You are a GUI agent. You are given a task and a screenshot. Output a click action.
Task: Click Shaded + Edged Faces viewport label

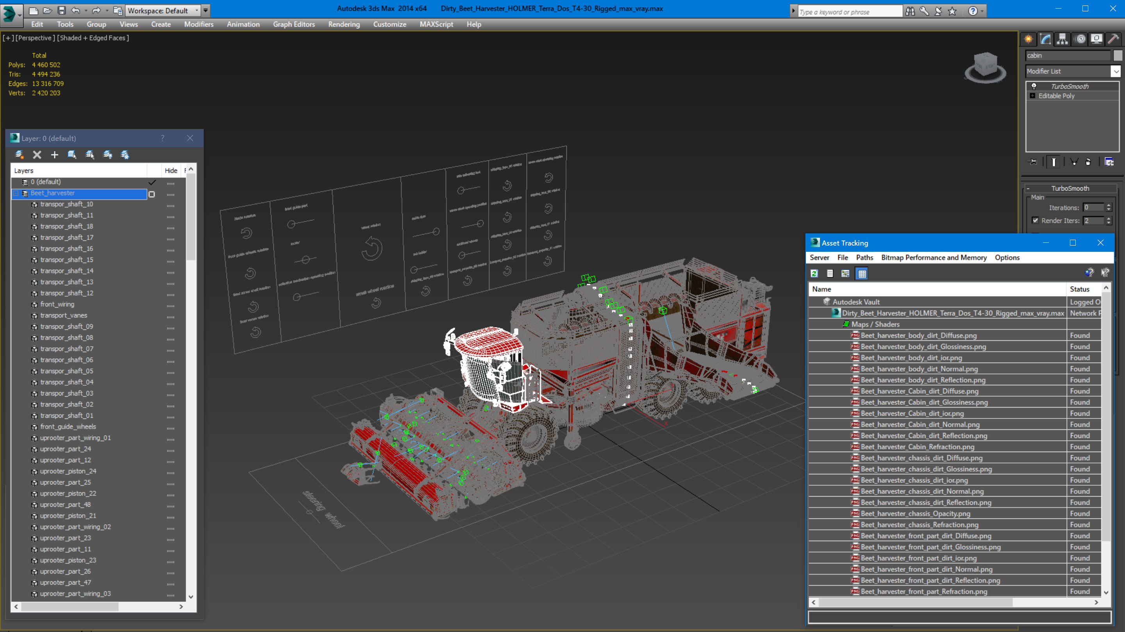93,38
